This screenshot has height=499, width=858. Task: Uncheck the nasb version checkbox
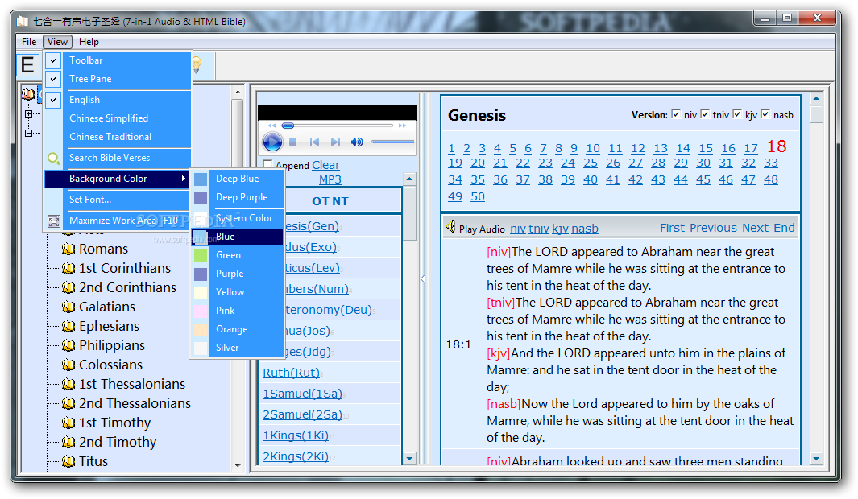pyautogui.click(x=765, y=114)
